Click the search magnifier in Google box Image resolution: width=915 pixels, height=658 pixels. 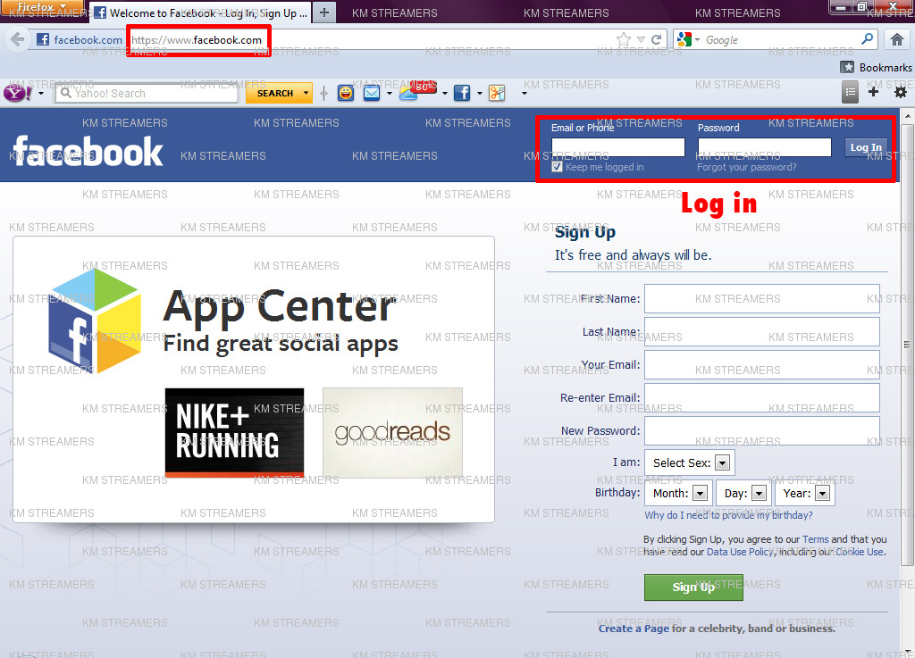868,39
